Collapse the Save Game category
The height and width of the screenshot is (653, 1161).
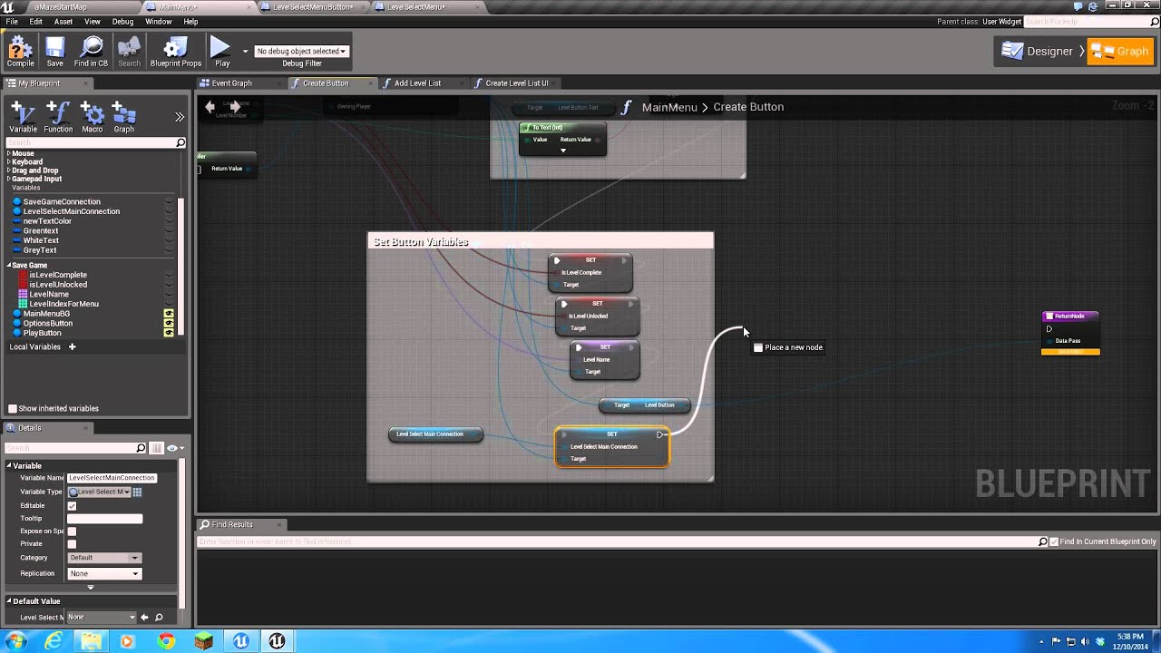tap(9, 266)
